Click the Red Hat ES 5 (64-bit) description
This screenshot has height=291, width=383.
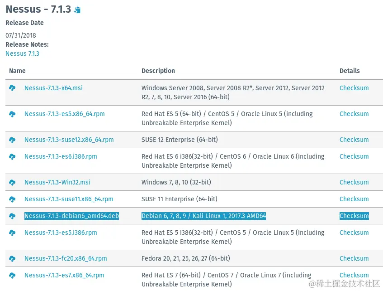pyautogui.click(x=227, y=118)
